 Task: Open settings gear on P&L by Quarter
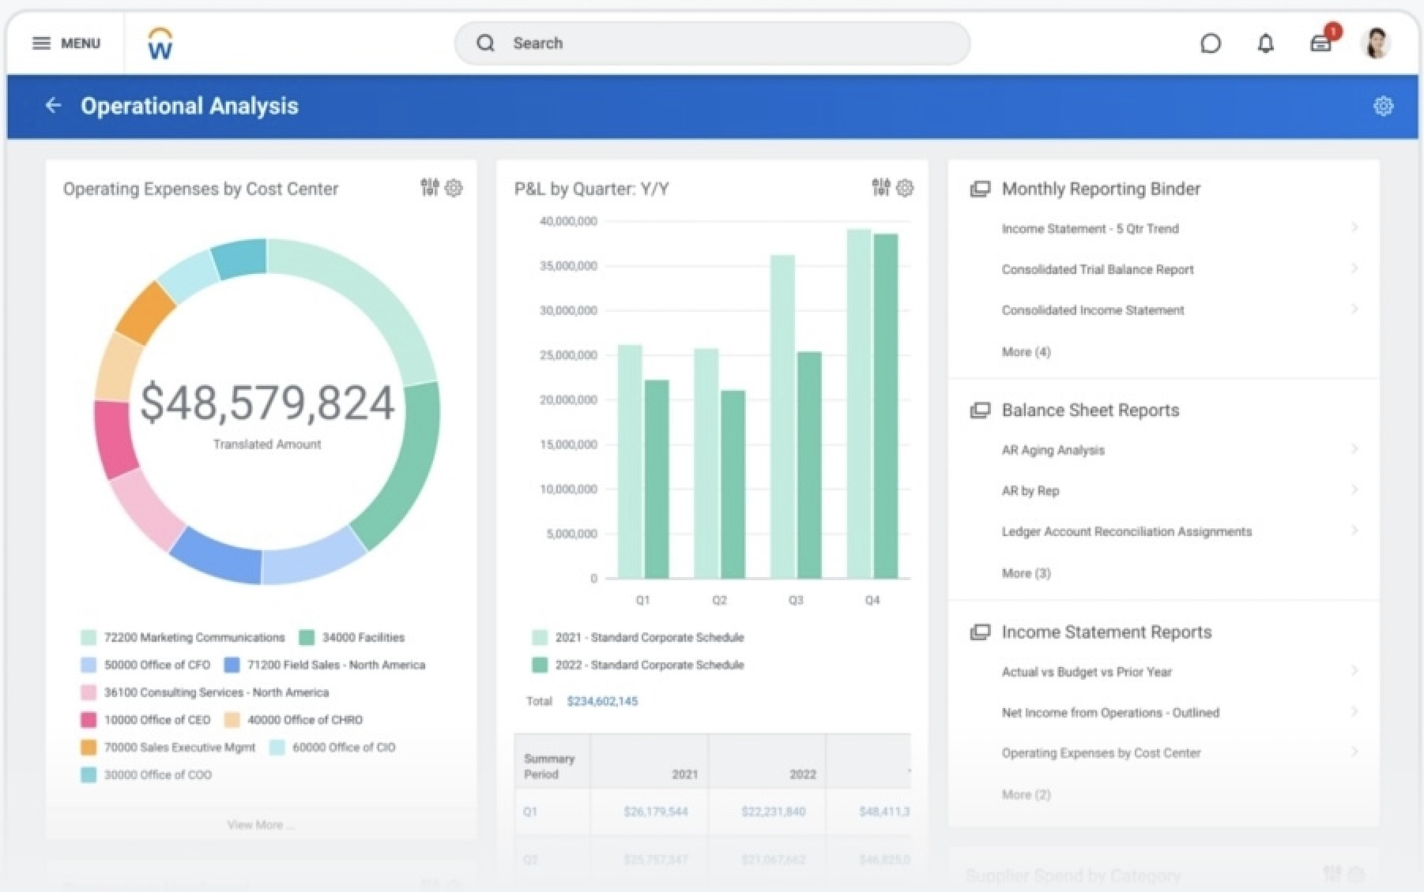[x=905, y=188]
